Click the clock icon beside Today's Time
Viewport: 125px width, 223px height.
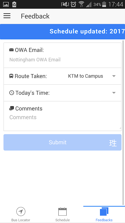[x=12, y=93]
